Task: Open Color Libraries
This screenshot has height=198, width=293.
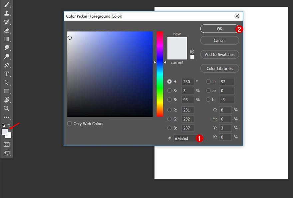Action: [x=219, y=68]
